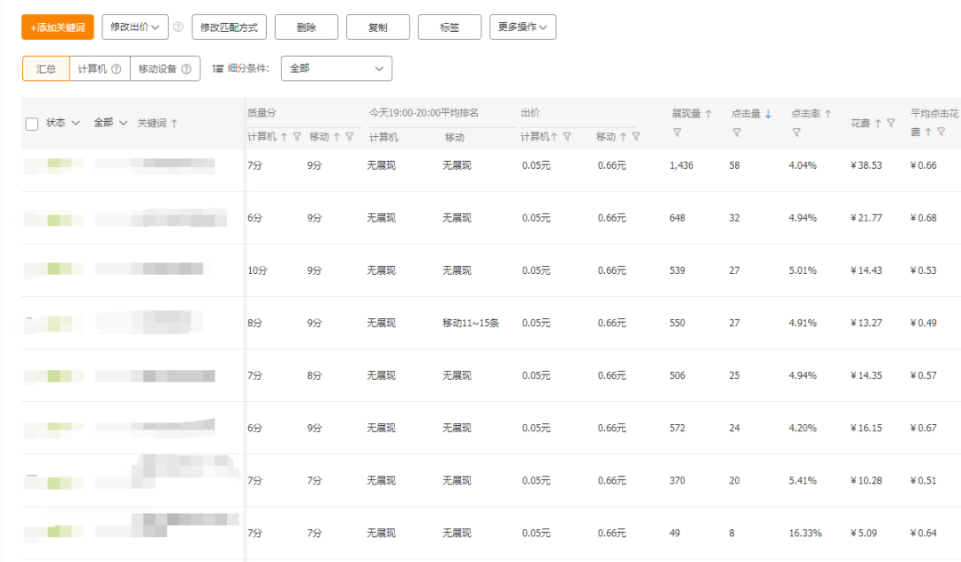Click the filter icon under 展现量
The height and width of the screenshot is (562, 961).
pyautogui.click(x=677, y=132)
